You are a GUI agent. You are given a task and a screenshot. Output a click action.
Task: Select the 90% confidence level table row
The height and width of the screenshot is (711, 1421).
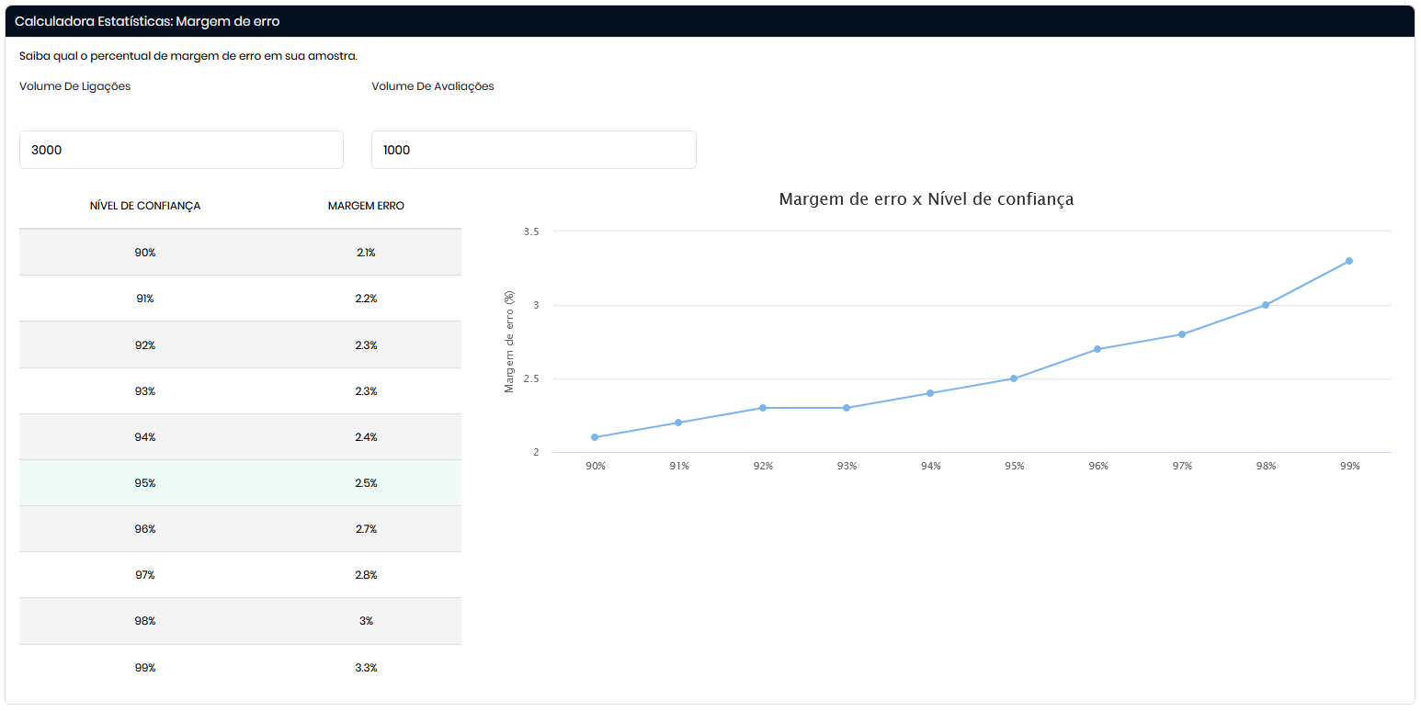240,253
